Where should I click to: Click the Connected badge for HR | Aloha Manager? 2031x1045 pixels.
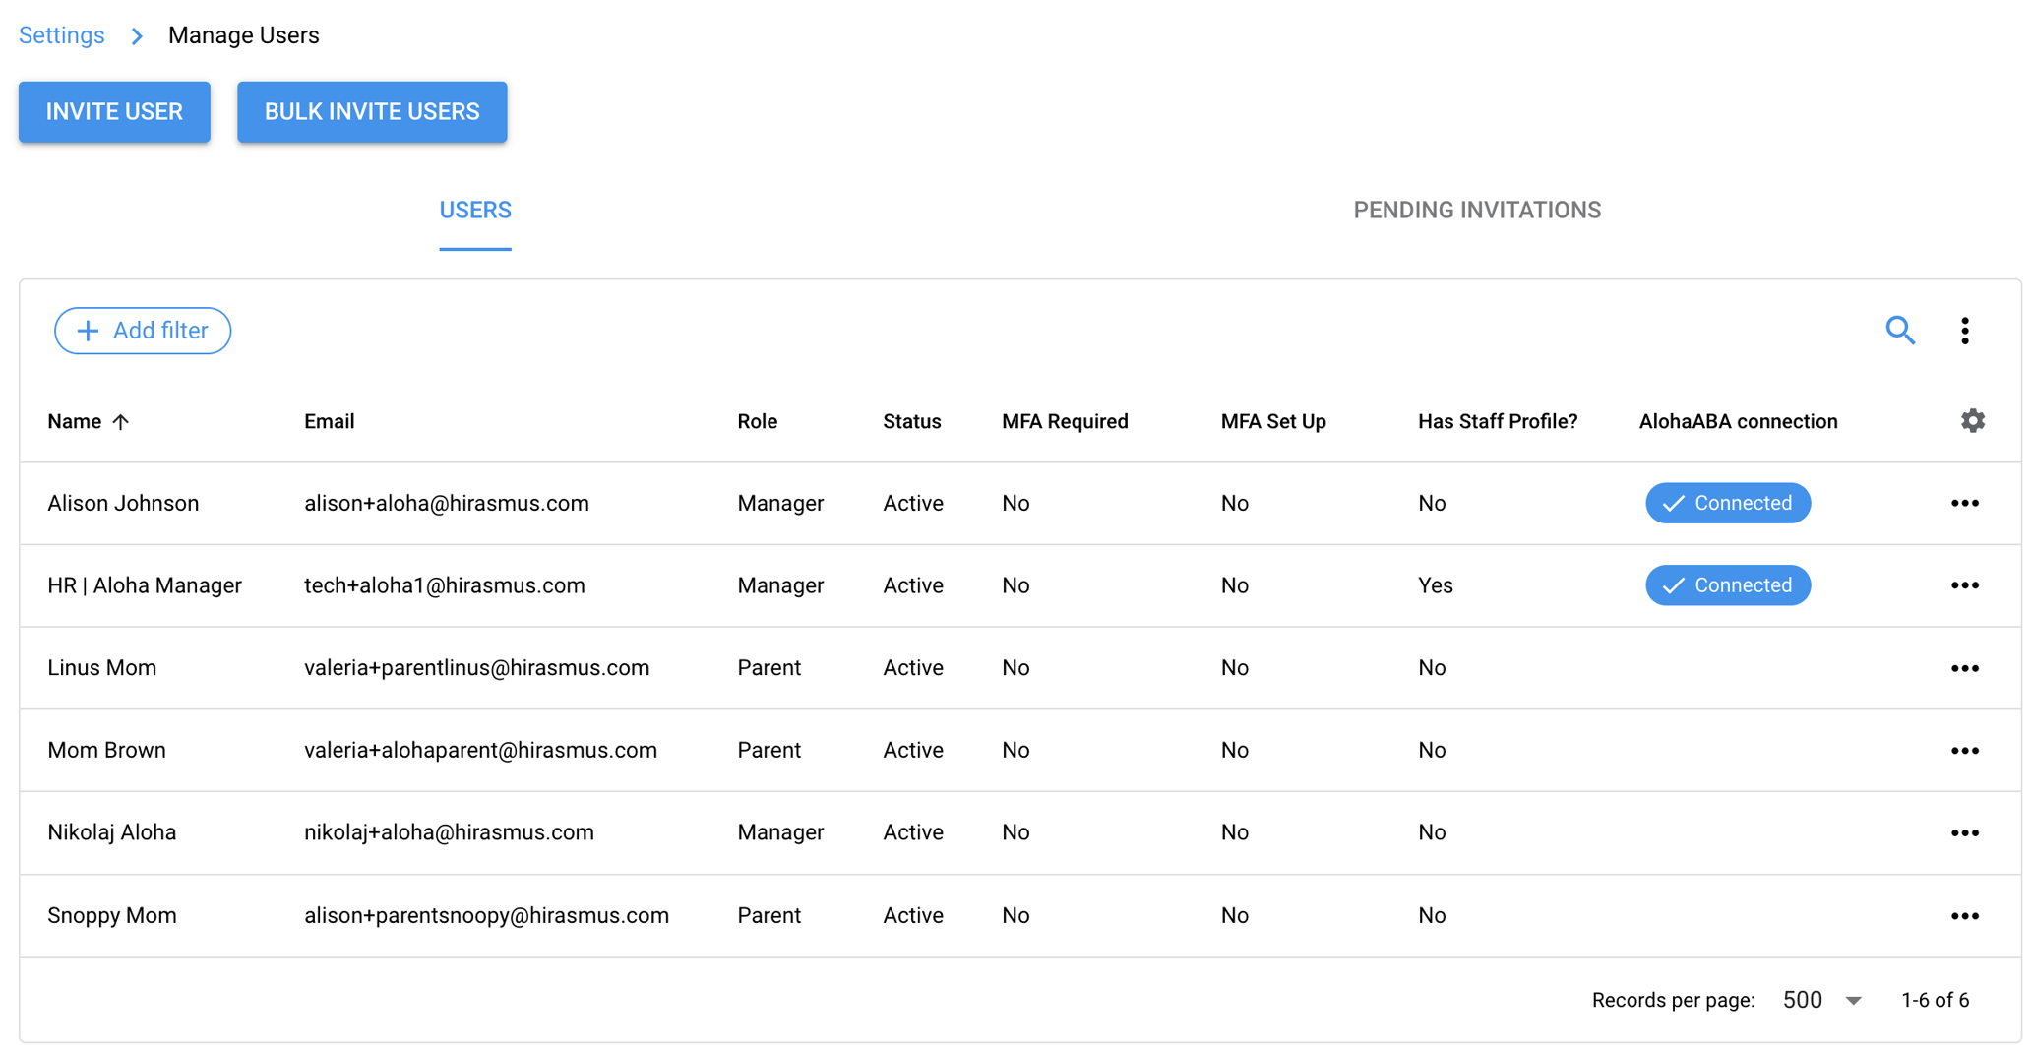coord(1727,584)
